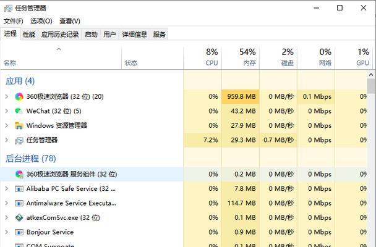Expand the WeChat (32 位) process group
The width and height of the screenshot is (376, 247).
[7, 111]
